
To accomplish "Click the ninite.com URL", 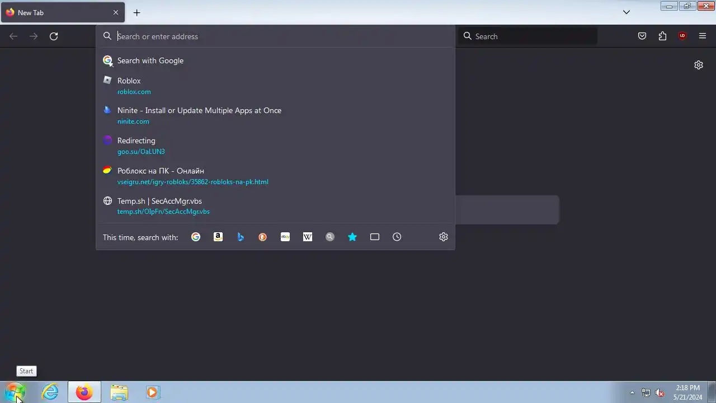I will click(x=133, y=121).
